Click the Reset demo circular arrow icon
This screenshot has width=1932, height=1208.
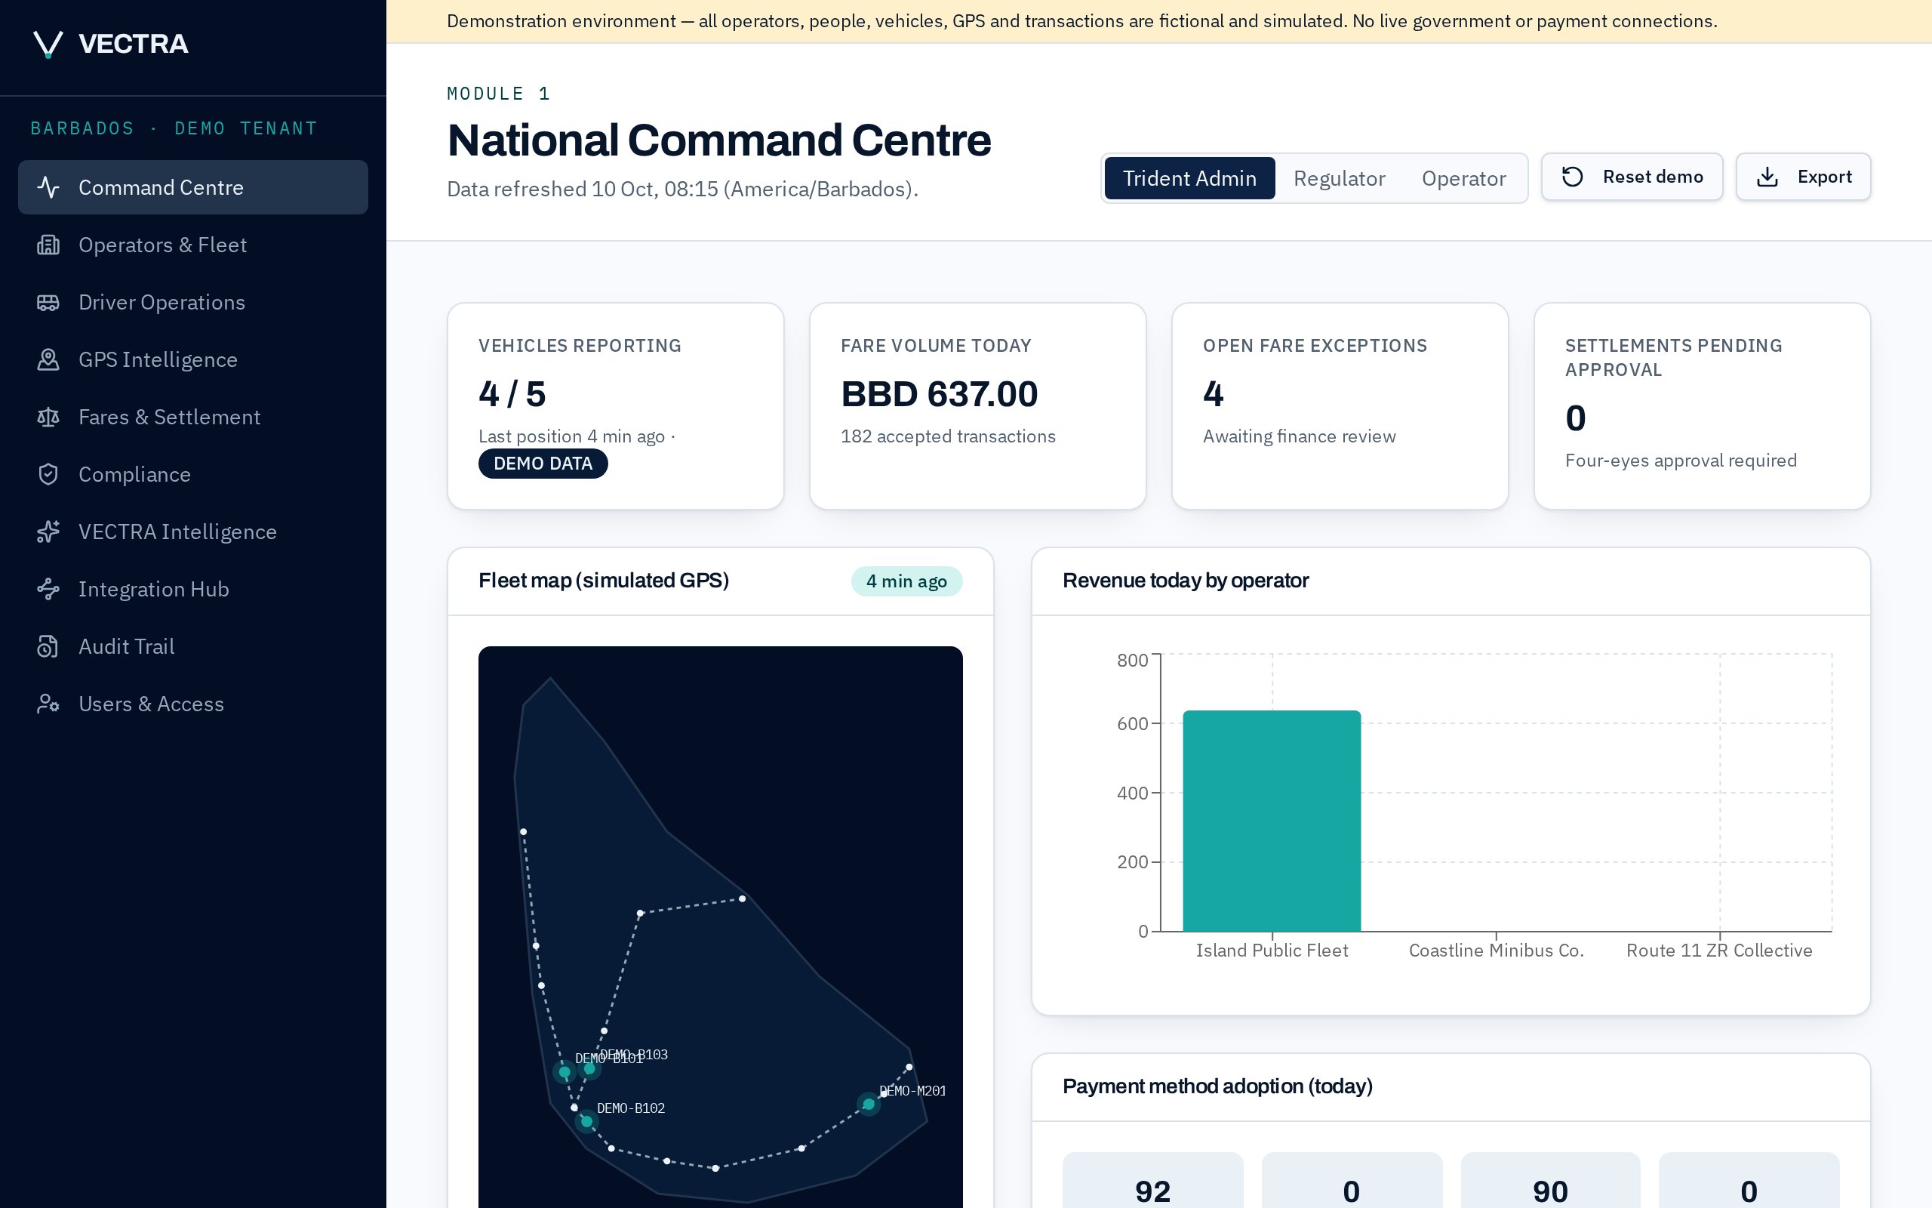tap(1572, 177)
